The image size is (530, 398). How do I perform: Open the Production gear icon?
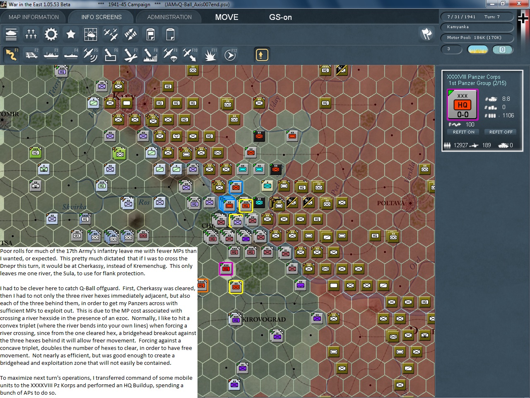tap(51, 34)
